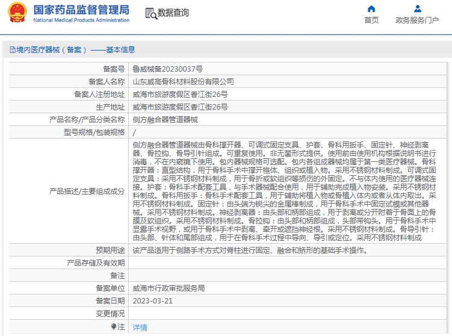
Task: Click the 型号规格/包装规格 slash value
Action: 134,132
